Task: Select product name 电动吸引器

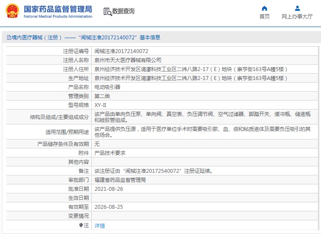Action: click(107, 87)
